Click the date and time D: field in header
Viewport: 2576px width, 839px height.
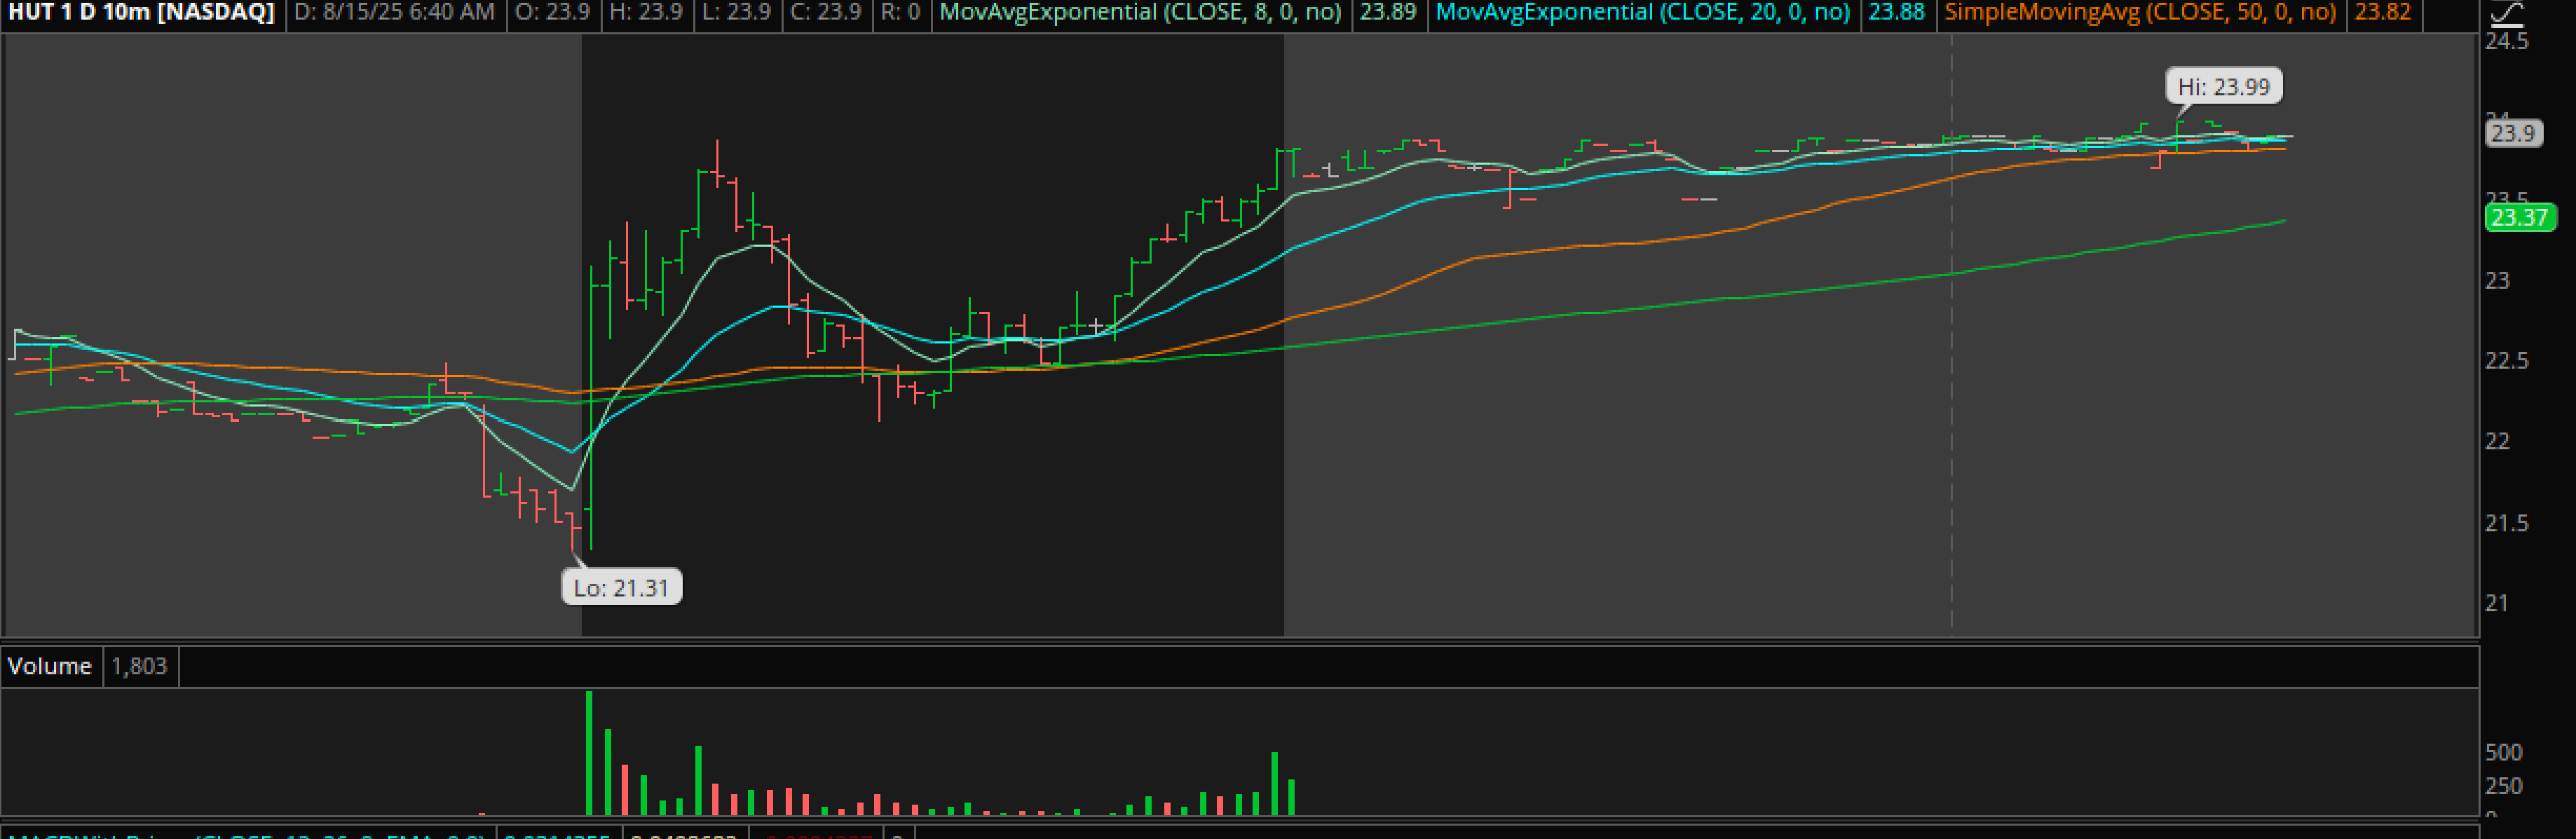pos(394,12)
